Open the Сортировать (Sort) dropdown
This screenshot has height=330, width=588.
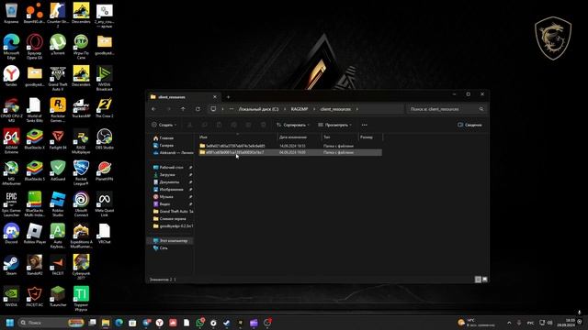click(293, 125)
